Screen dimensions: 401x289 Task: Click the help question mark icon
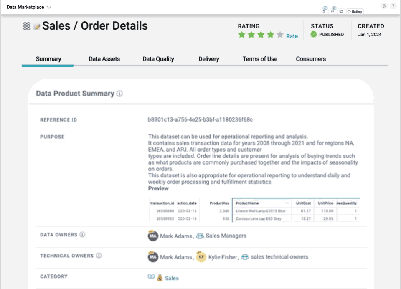[x=393, y=6]
